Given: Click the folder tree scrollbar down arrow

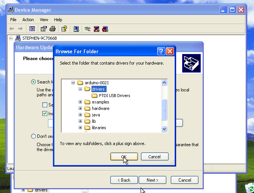Looking at the screenshot, I should pyautogui.click(x=164, y=129).
